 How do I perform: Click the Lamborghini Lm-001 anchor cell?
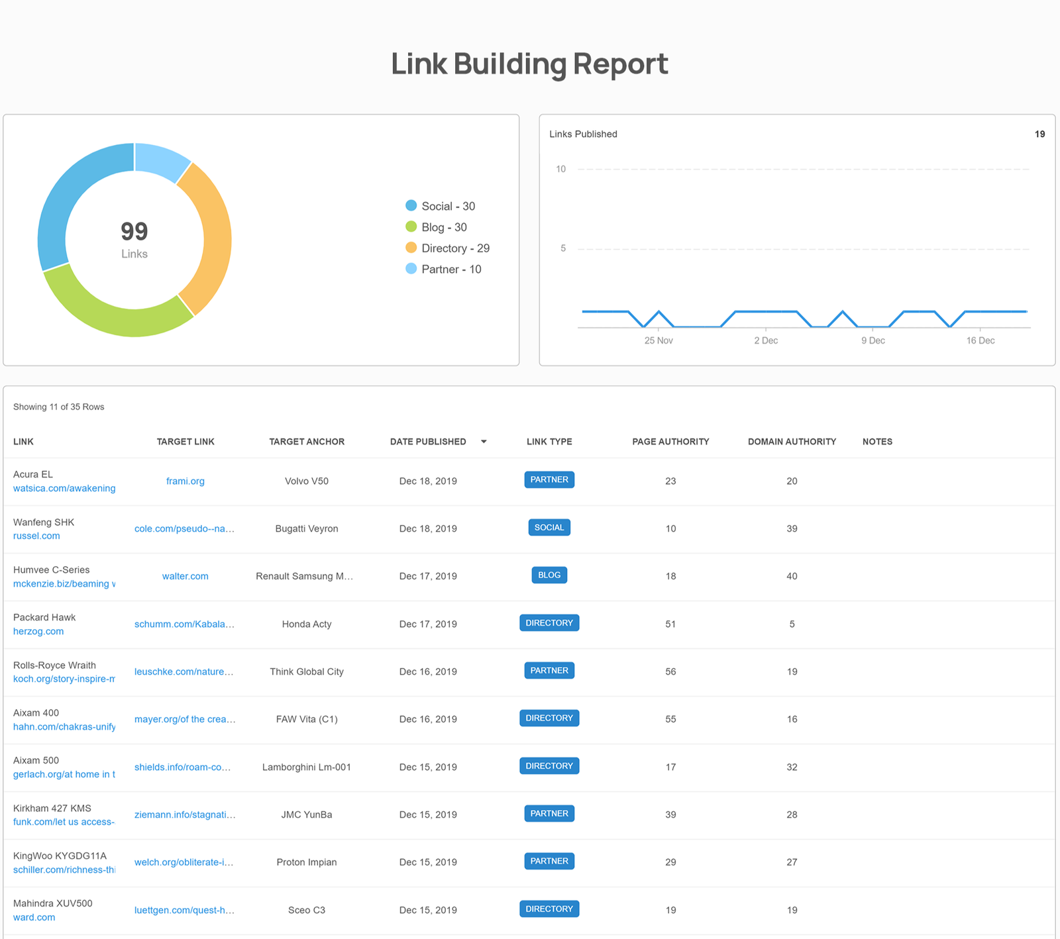[307, 767]
